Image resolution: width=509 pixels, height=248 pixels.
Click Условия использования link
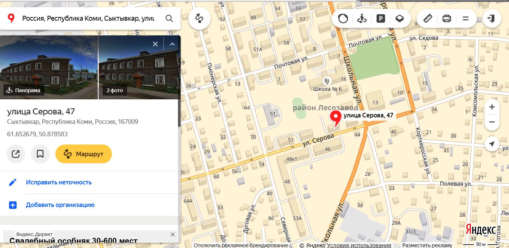tap(359, 245)
